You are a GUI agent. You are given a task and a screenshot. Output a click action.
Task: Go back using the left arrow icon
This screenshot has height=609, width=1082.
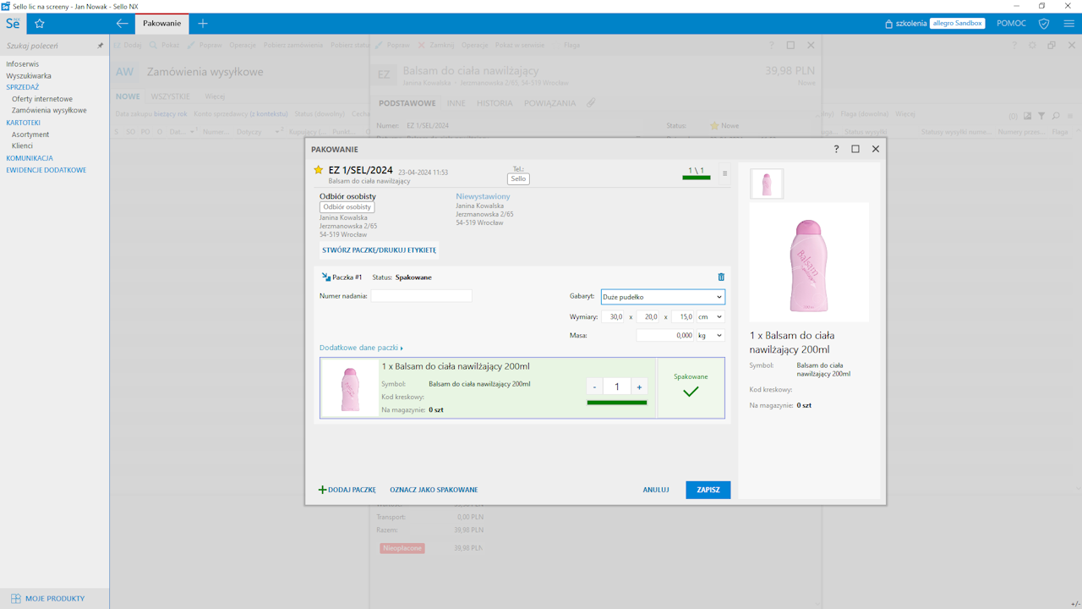122,24
